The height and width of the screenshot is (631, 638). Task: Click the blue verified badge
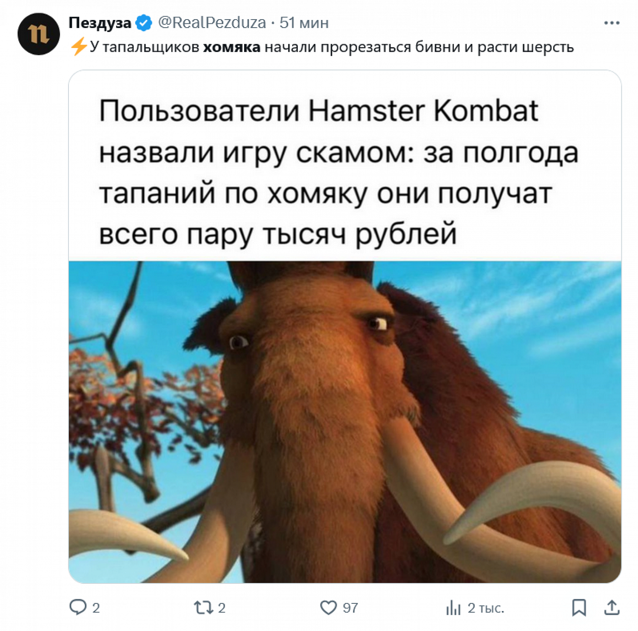[144, 23]
